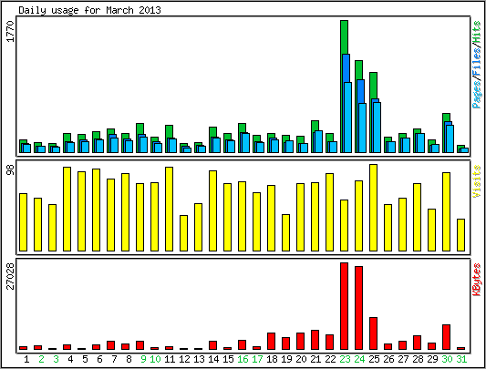The image size is (486, 369).
Task: Select the red KBytes bar for day 24
Action: tap(358, 308)
